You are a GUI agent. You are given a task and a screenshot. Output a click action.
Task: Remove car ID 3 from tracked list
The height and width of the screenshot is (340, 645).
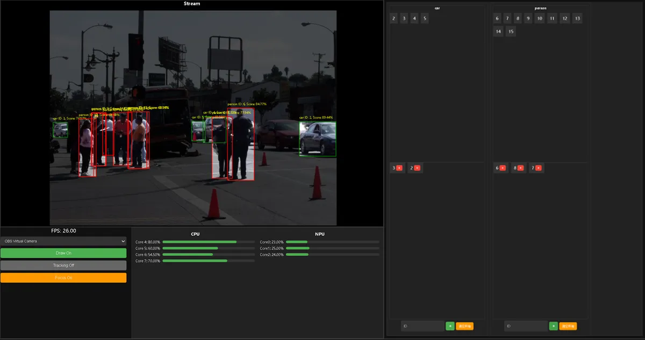click(x=399, y=168)
